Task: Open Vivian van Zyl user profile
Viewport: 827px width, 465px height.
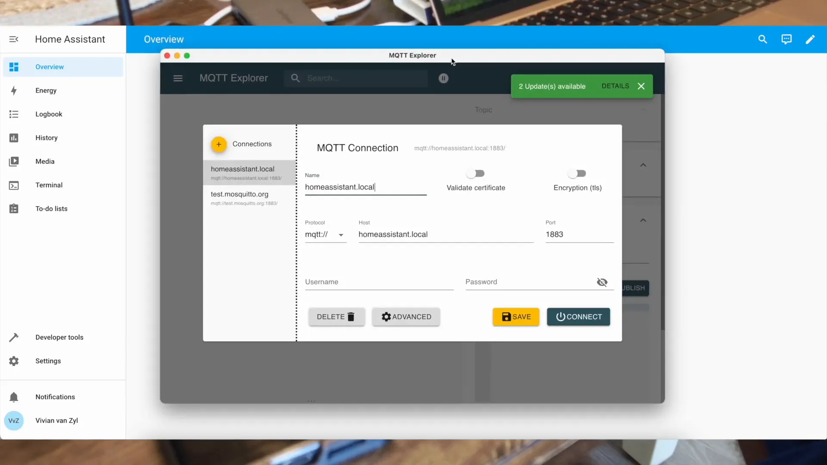Action: (63, 421)
